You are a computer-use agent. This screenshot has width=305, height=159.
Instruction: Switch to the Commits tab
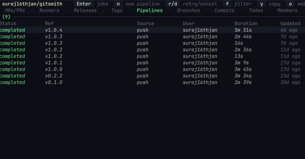[224, 10]
